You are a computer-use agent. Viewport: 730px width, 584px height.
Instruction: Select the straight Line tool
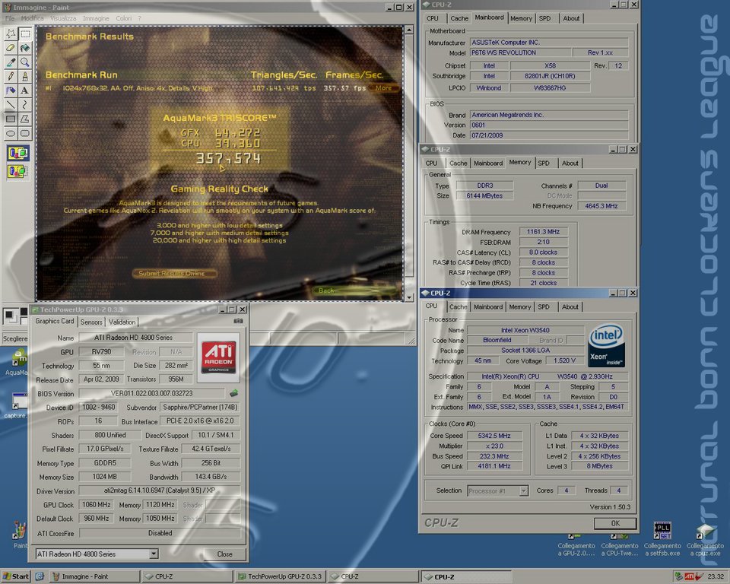[x=10, y=105]
